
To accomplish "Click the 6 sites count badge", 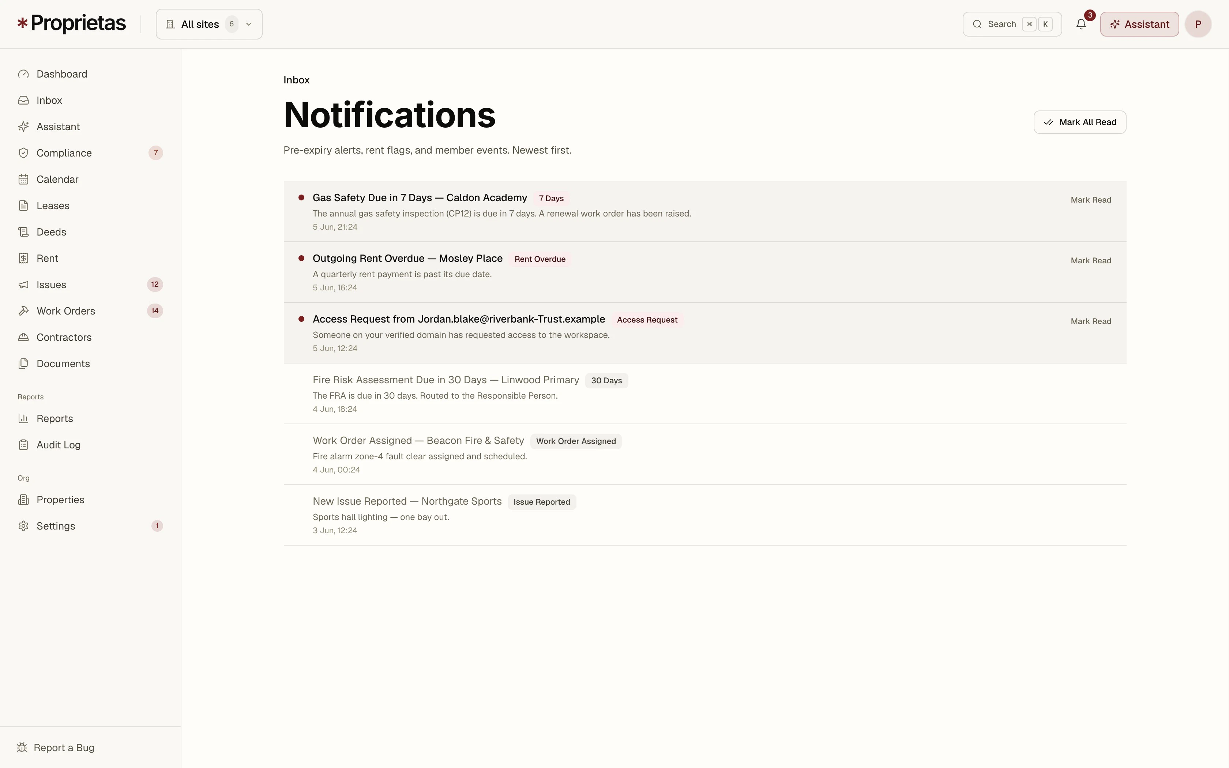I will click(232, 24).
